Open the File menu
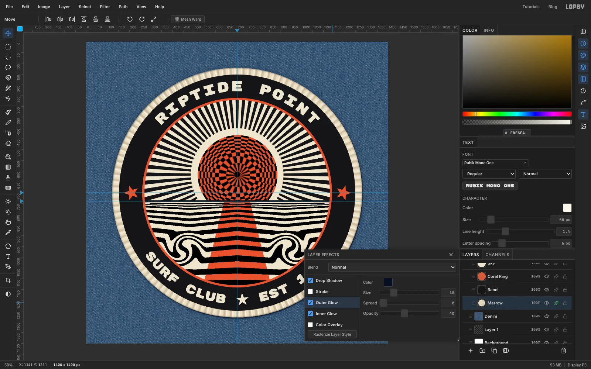 9,7
